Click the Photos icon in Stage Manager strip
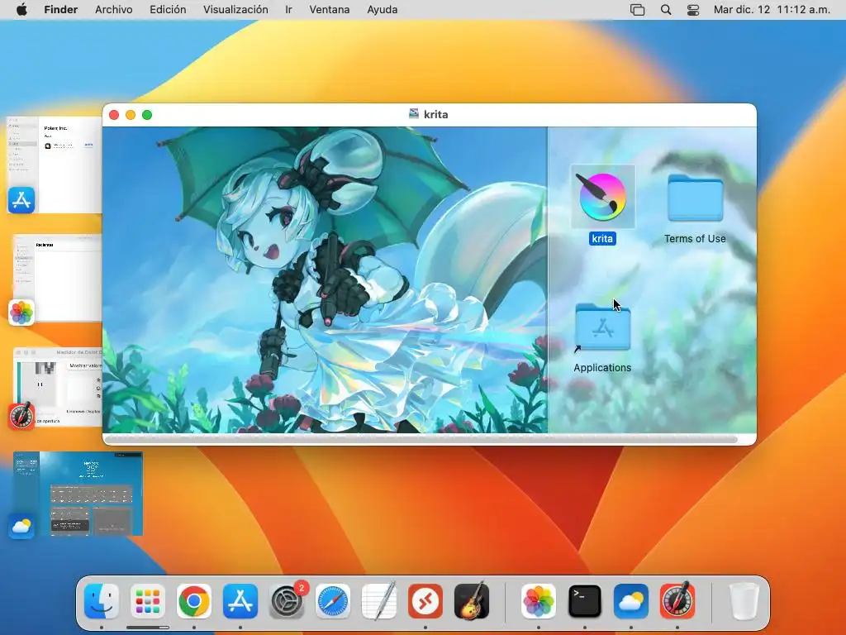Viewport: 846px width, 635px height. 21,313
